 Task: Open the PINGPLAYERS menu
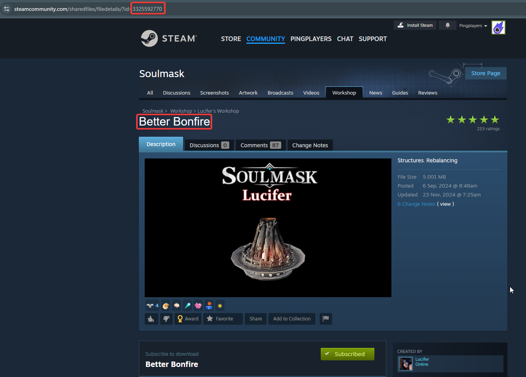click(x=311, y=39)
